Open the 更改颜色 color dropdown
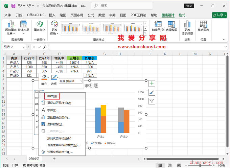This screenshot has width=230, height=168. tap(54, 27)
